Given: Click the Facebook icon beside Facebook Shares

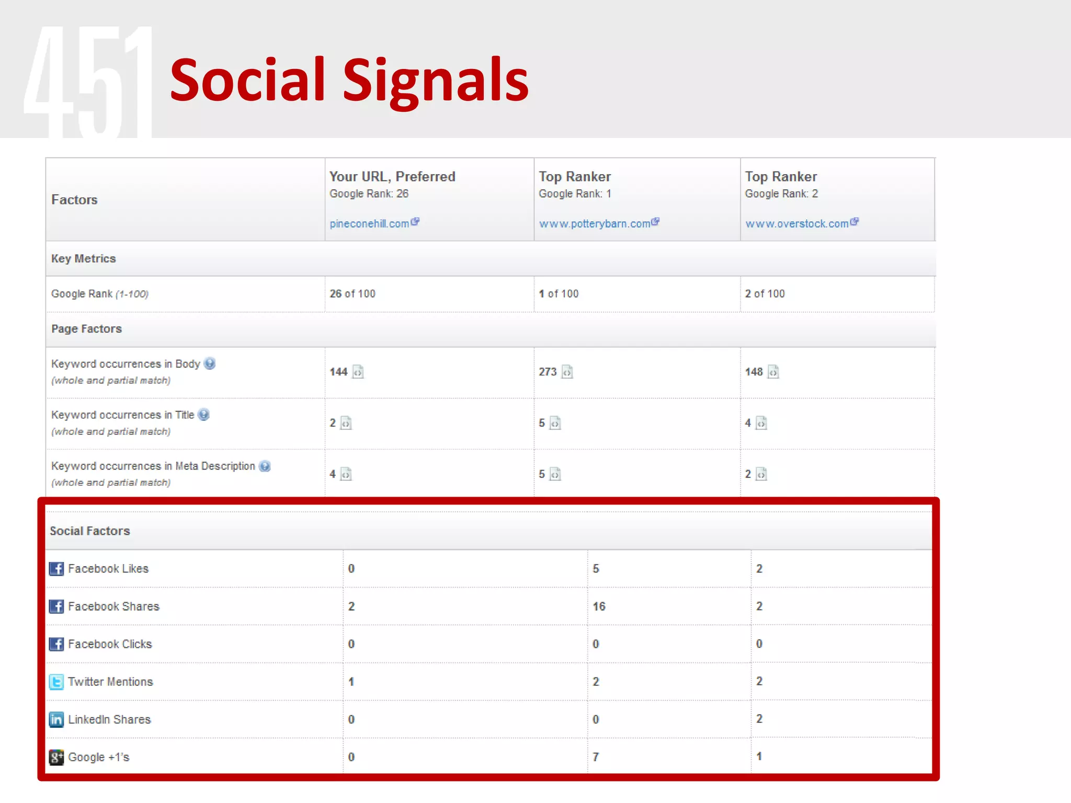Looking at the screenshot, I should click(x=56, y=606).
